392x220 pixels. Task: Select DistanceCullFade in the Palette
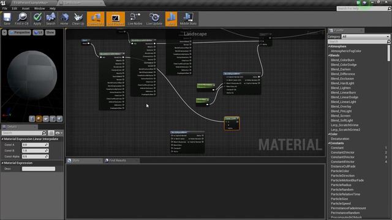[343, 166]
